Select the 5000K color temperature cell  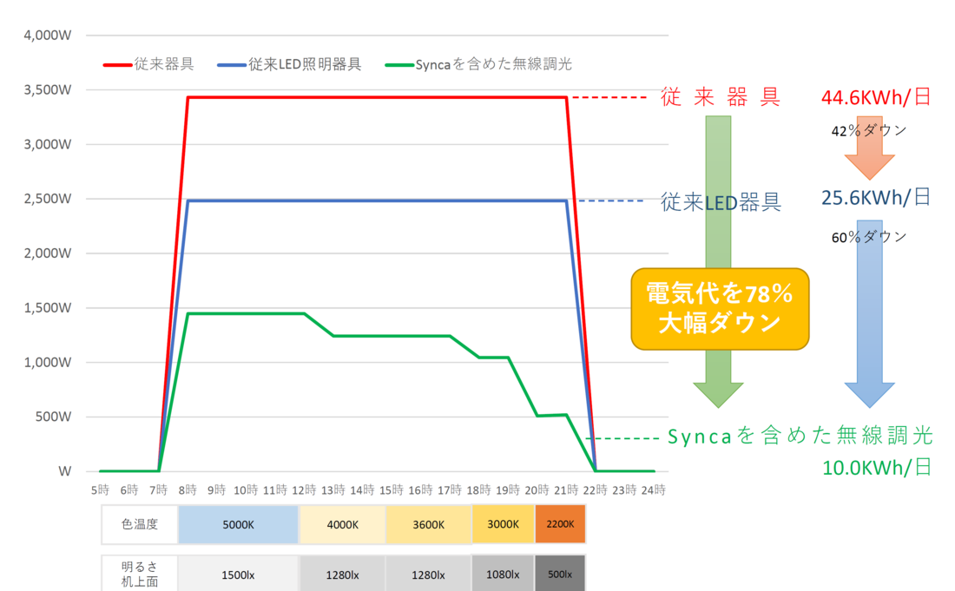[x=238, y=524]
